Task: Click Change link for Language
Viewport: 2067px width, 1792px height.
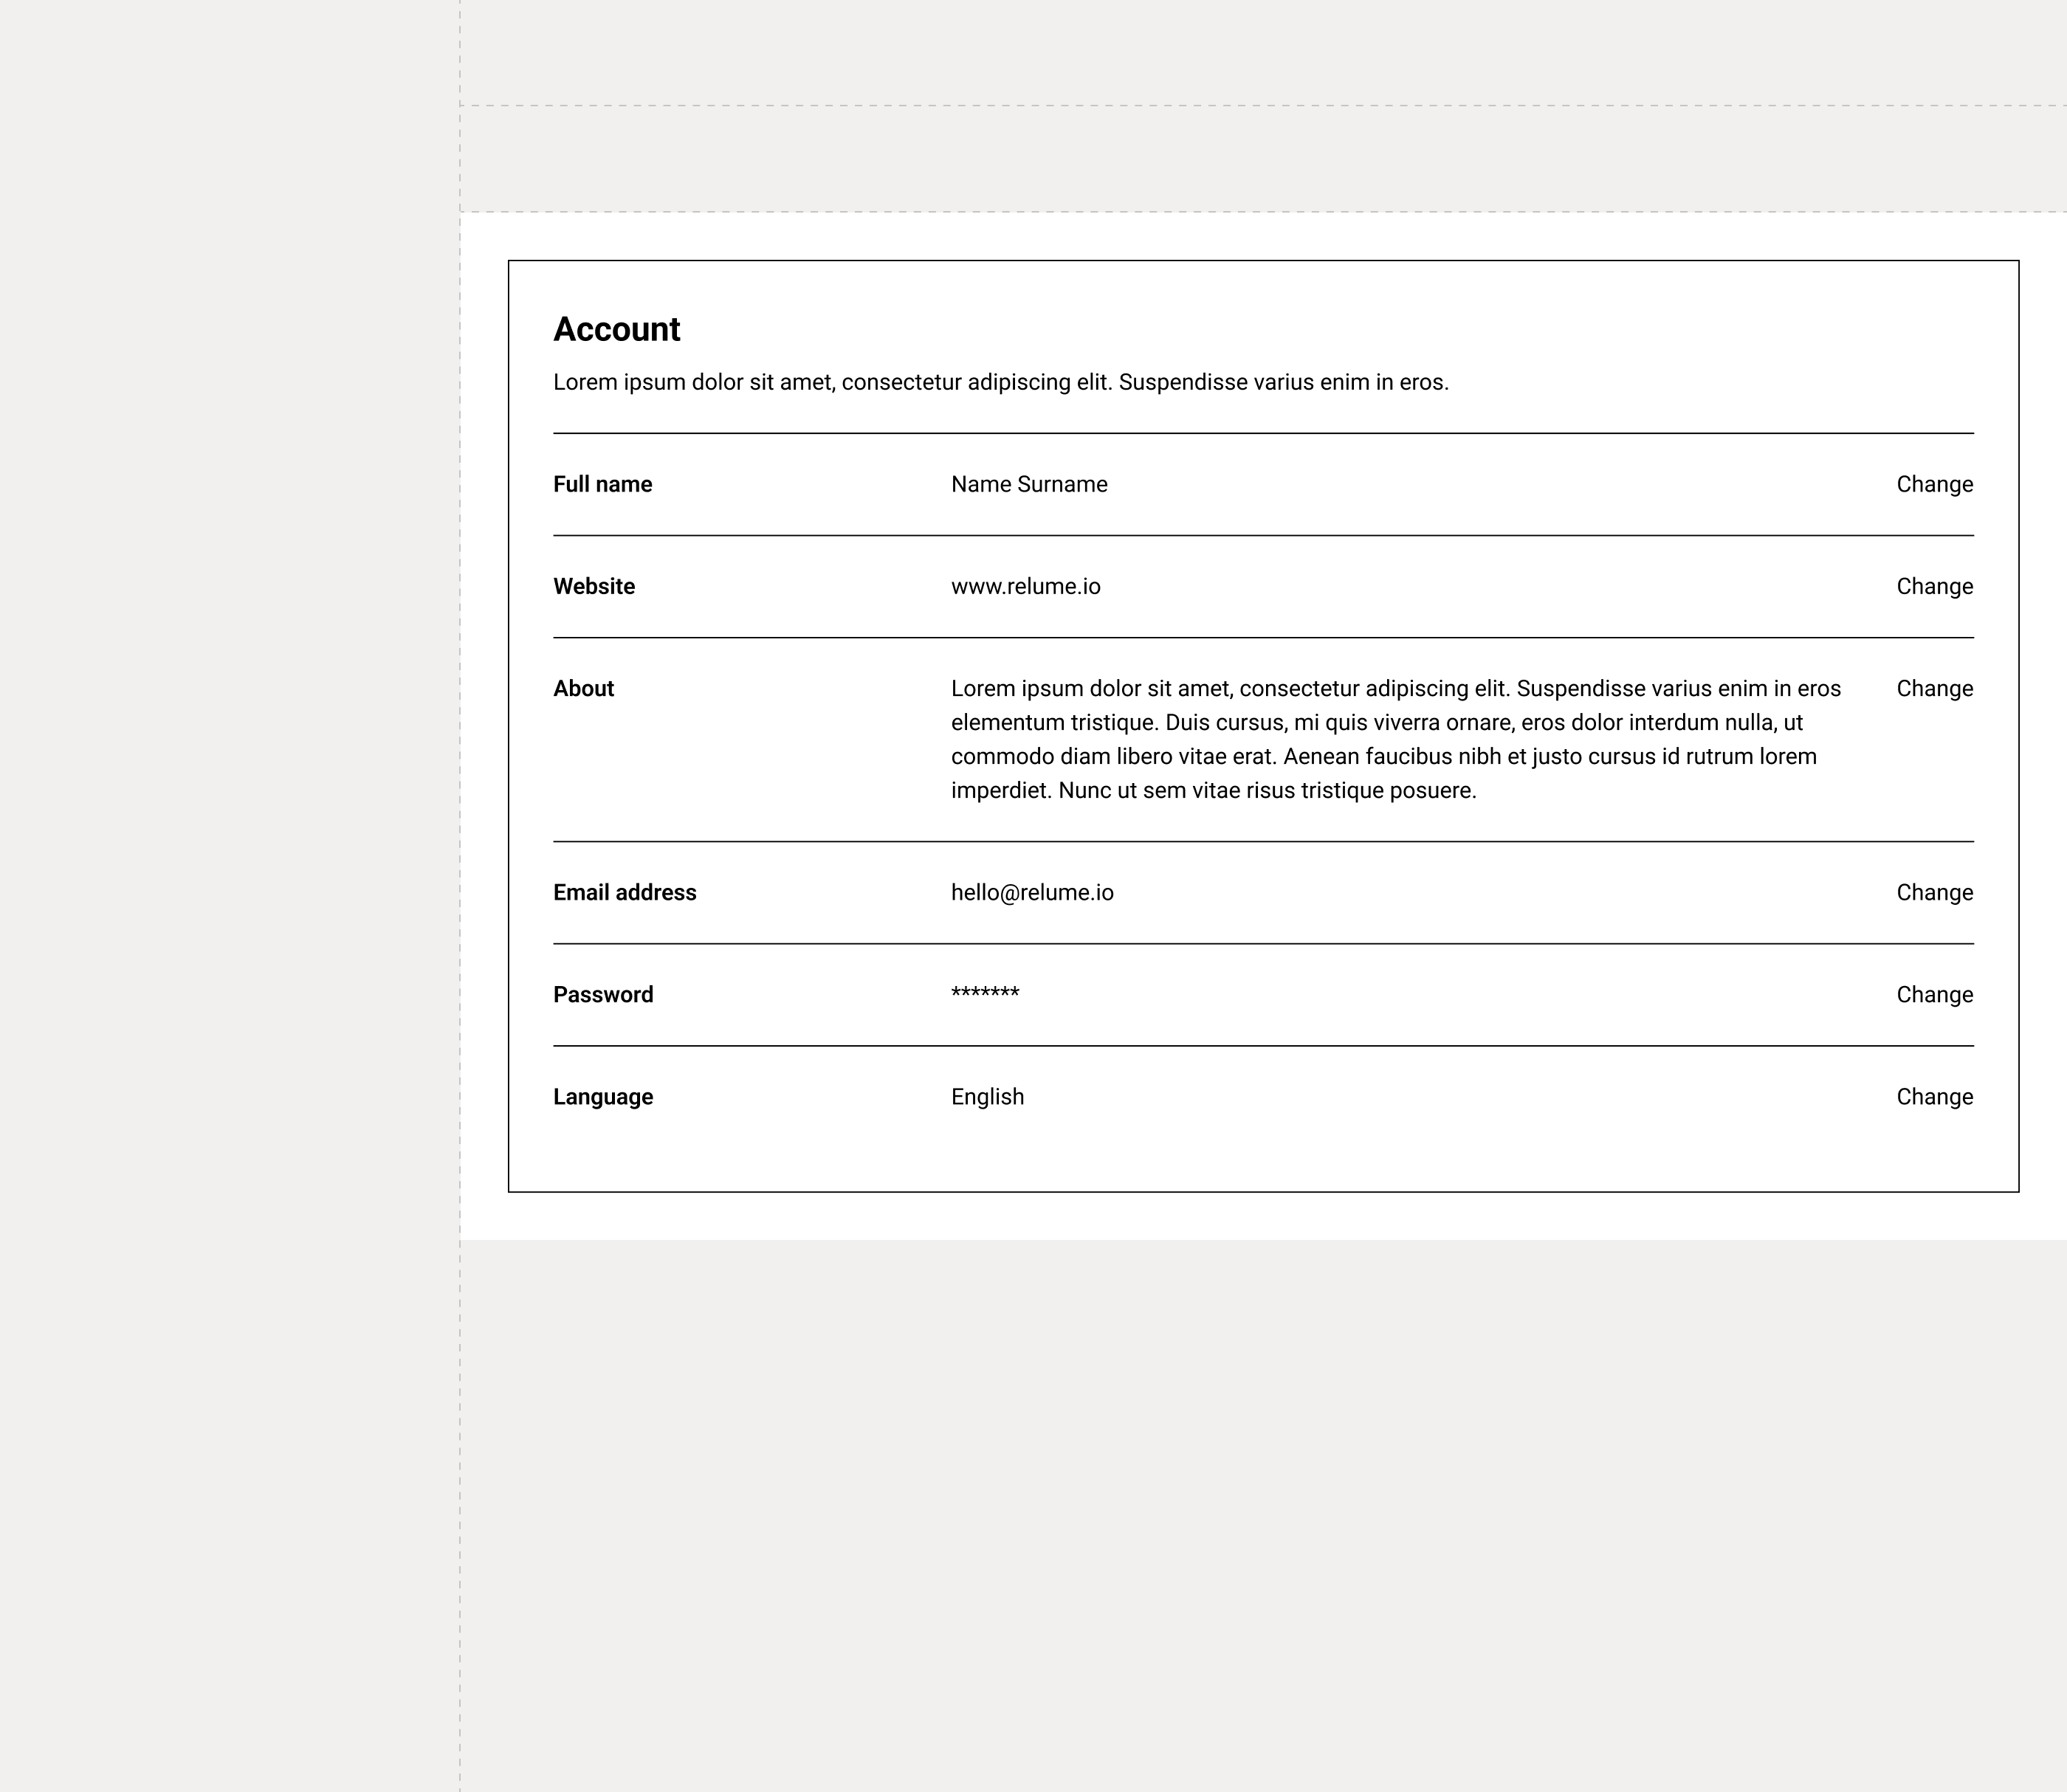Action: click(1934, 1096)
